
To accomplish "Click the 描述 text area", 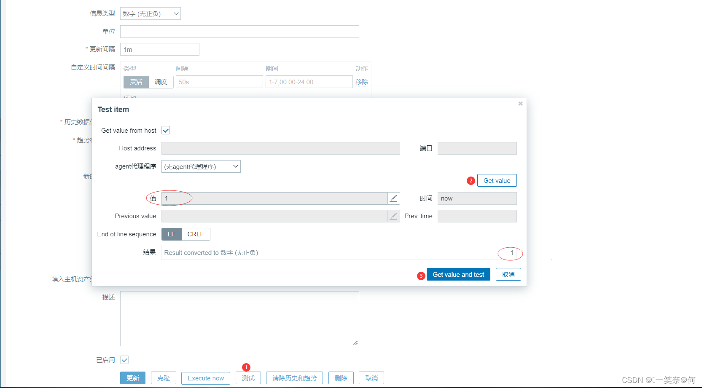I will (239, 318).
